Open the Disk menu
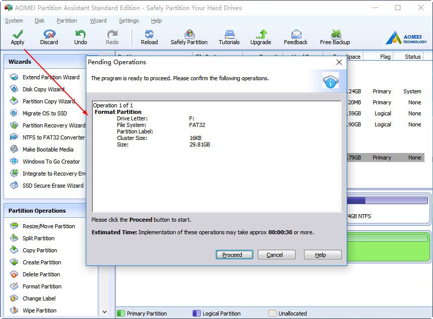 [x=40, y=21]
